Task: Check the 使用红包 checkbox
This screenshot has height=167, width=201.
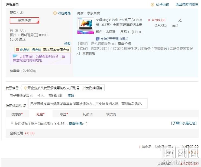Action: (12, 123)
